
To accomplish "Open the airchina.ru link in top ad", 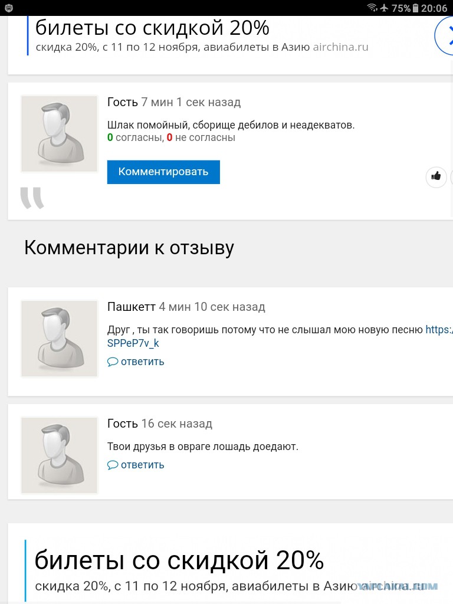I will pos(340,47).
